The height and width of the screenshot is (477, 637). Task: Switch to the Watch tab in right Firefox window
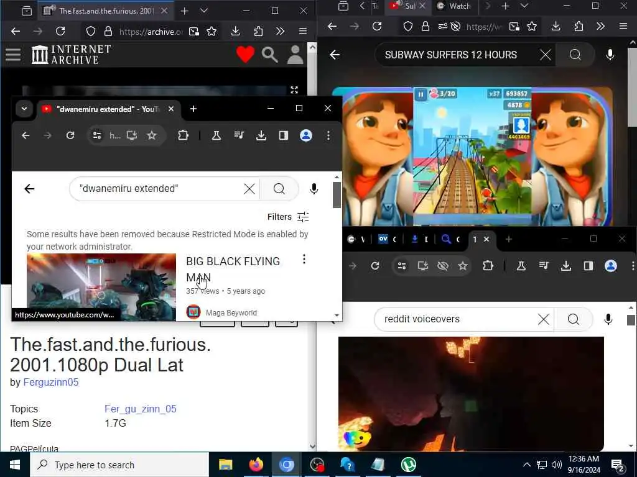coord(454,6)
